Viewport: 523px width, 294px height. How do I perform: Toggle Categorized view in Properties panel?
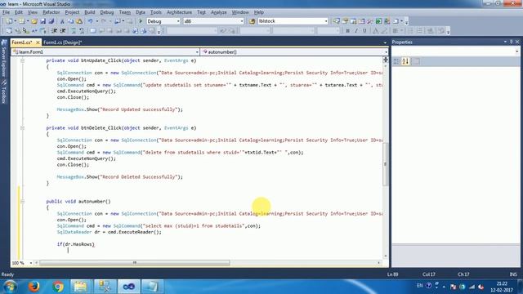pos(396,61)
